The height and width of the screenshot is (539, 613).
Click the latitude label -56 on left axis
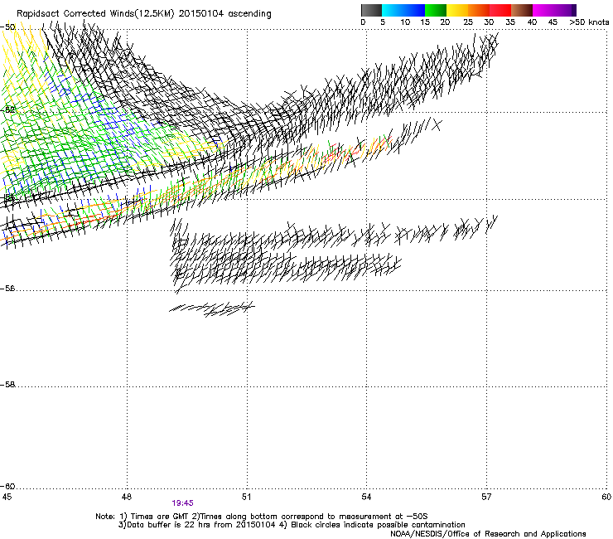[7, 289]
